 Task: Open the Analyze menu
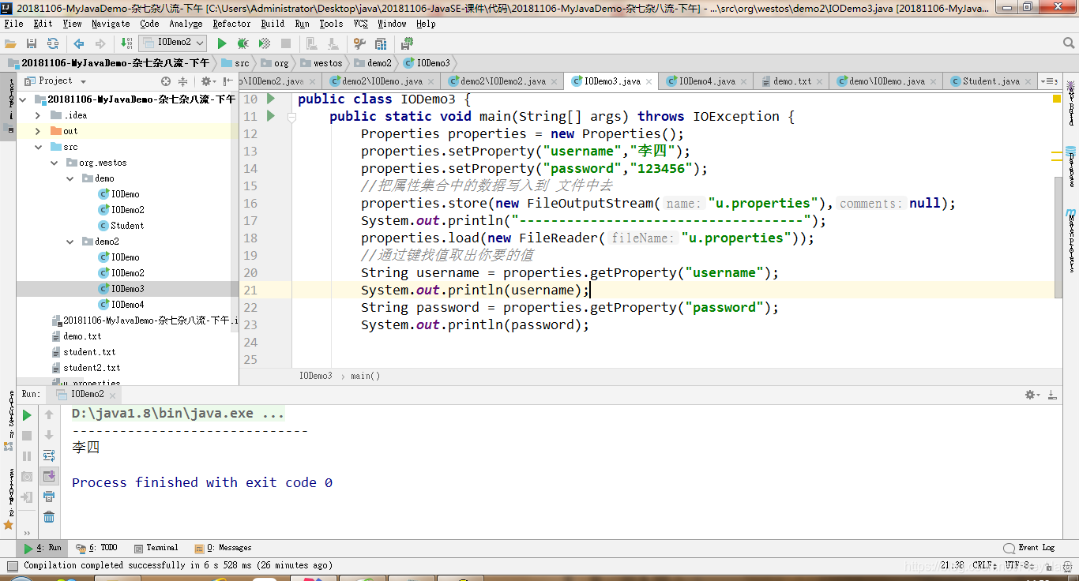[186, 24]
